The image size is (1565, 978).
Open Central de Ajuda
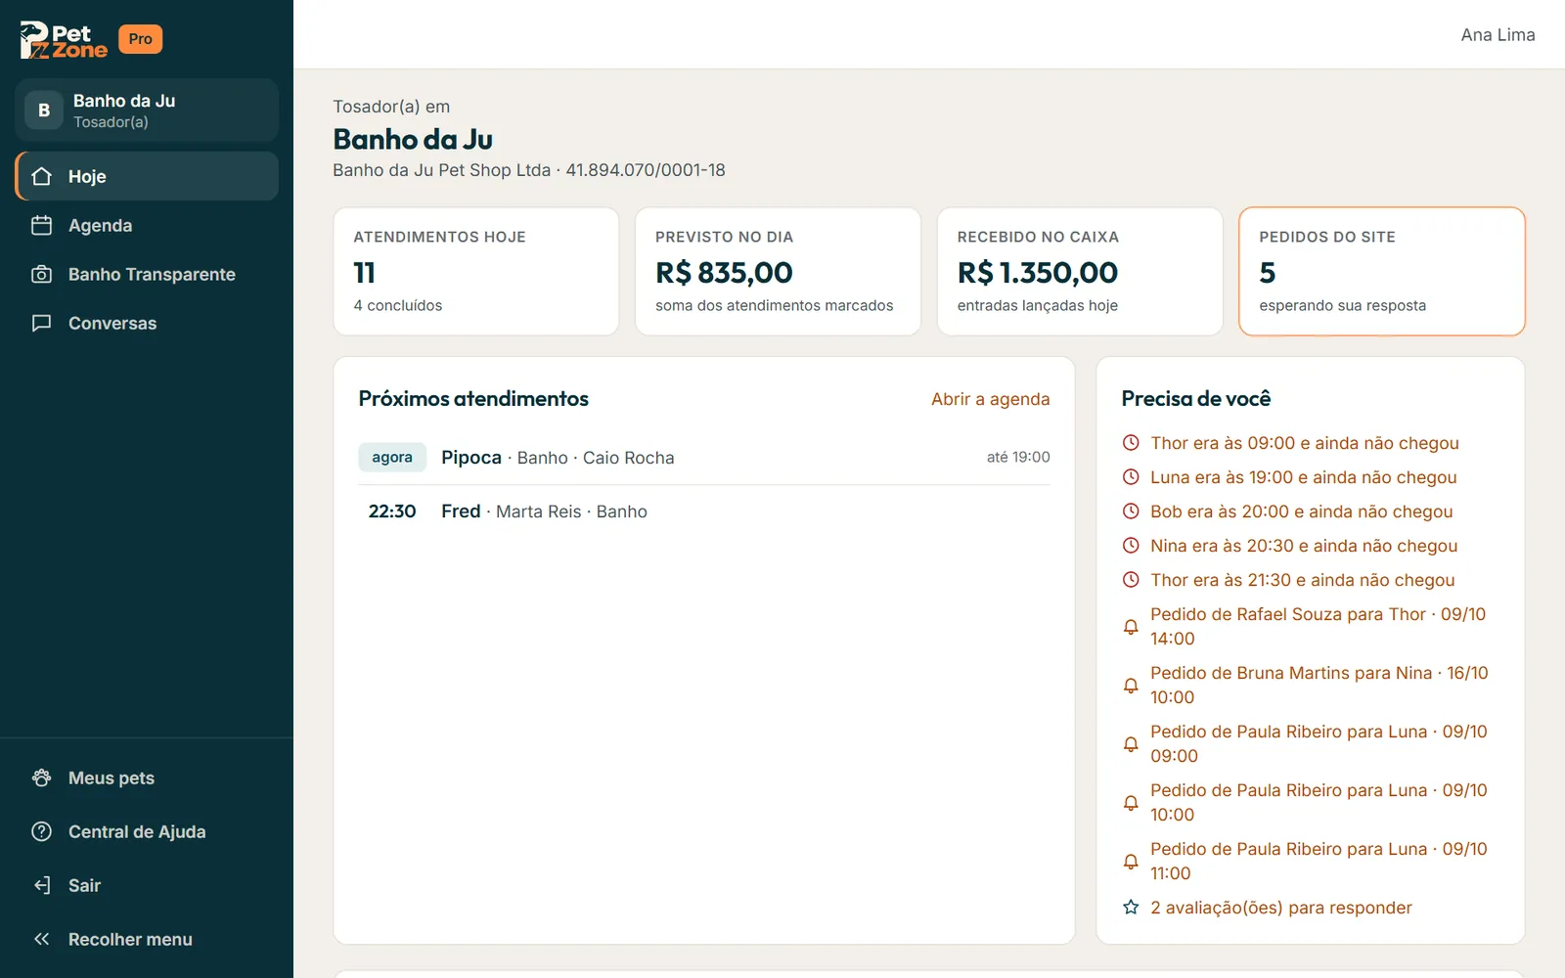pos(147,831)
